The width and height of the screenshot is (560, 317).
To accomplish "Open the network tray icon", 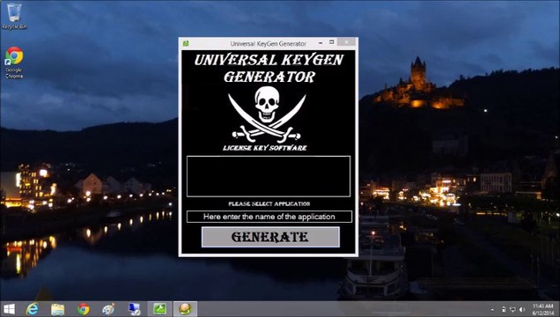I will [x=512, y=309].
